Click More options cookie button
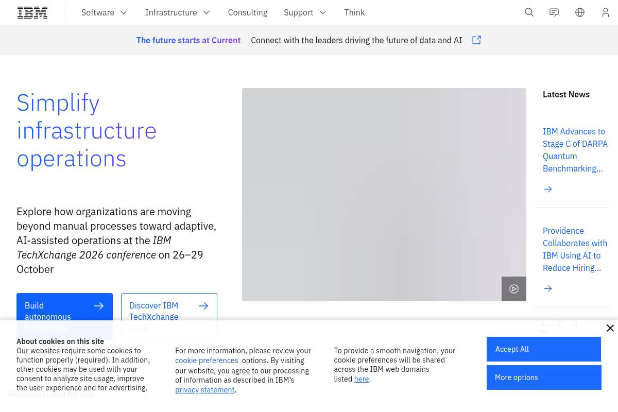 [x=544, y=377]
